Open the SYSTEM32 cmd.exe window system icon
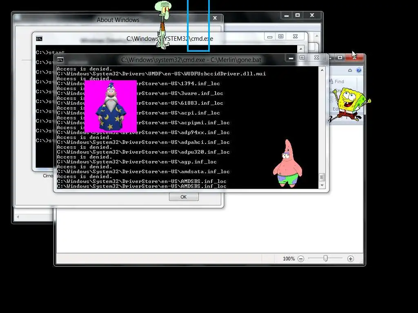Viewport: 418px width, 313px height. pos(39,39)
